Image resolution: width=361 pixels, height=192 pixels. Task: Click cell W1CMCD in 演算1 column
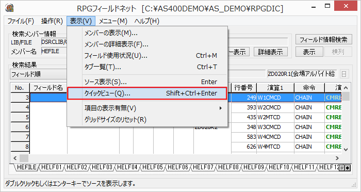coord(275,98)
